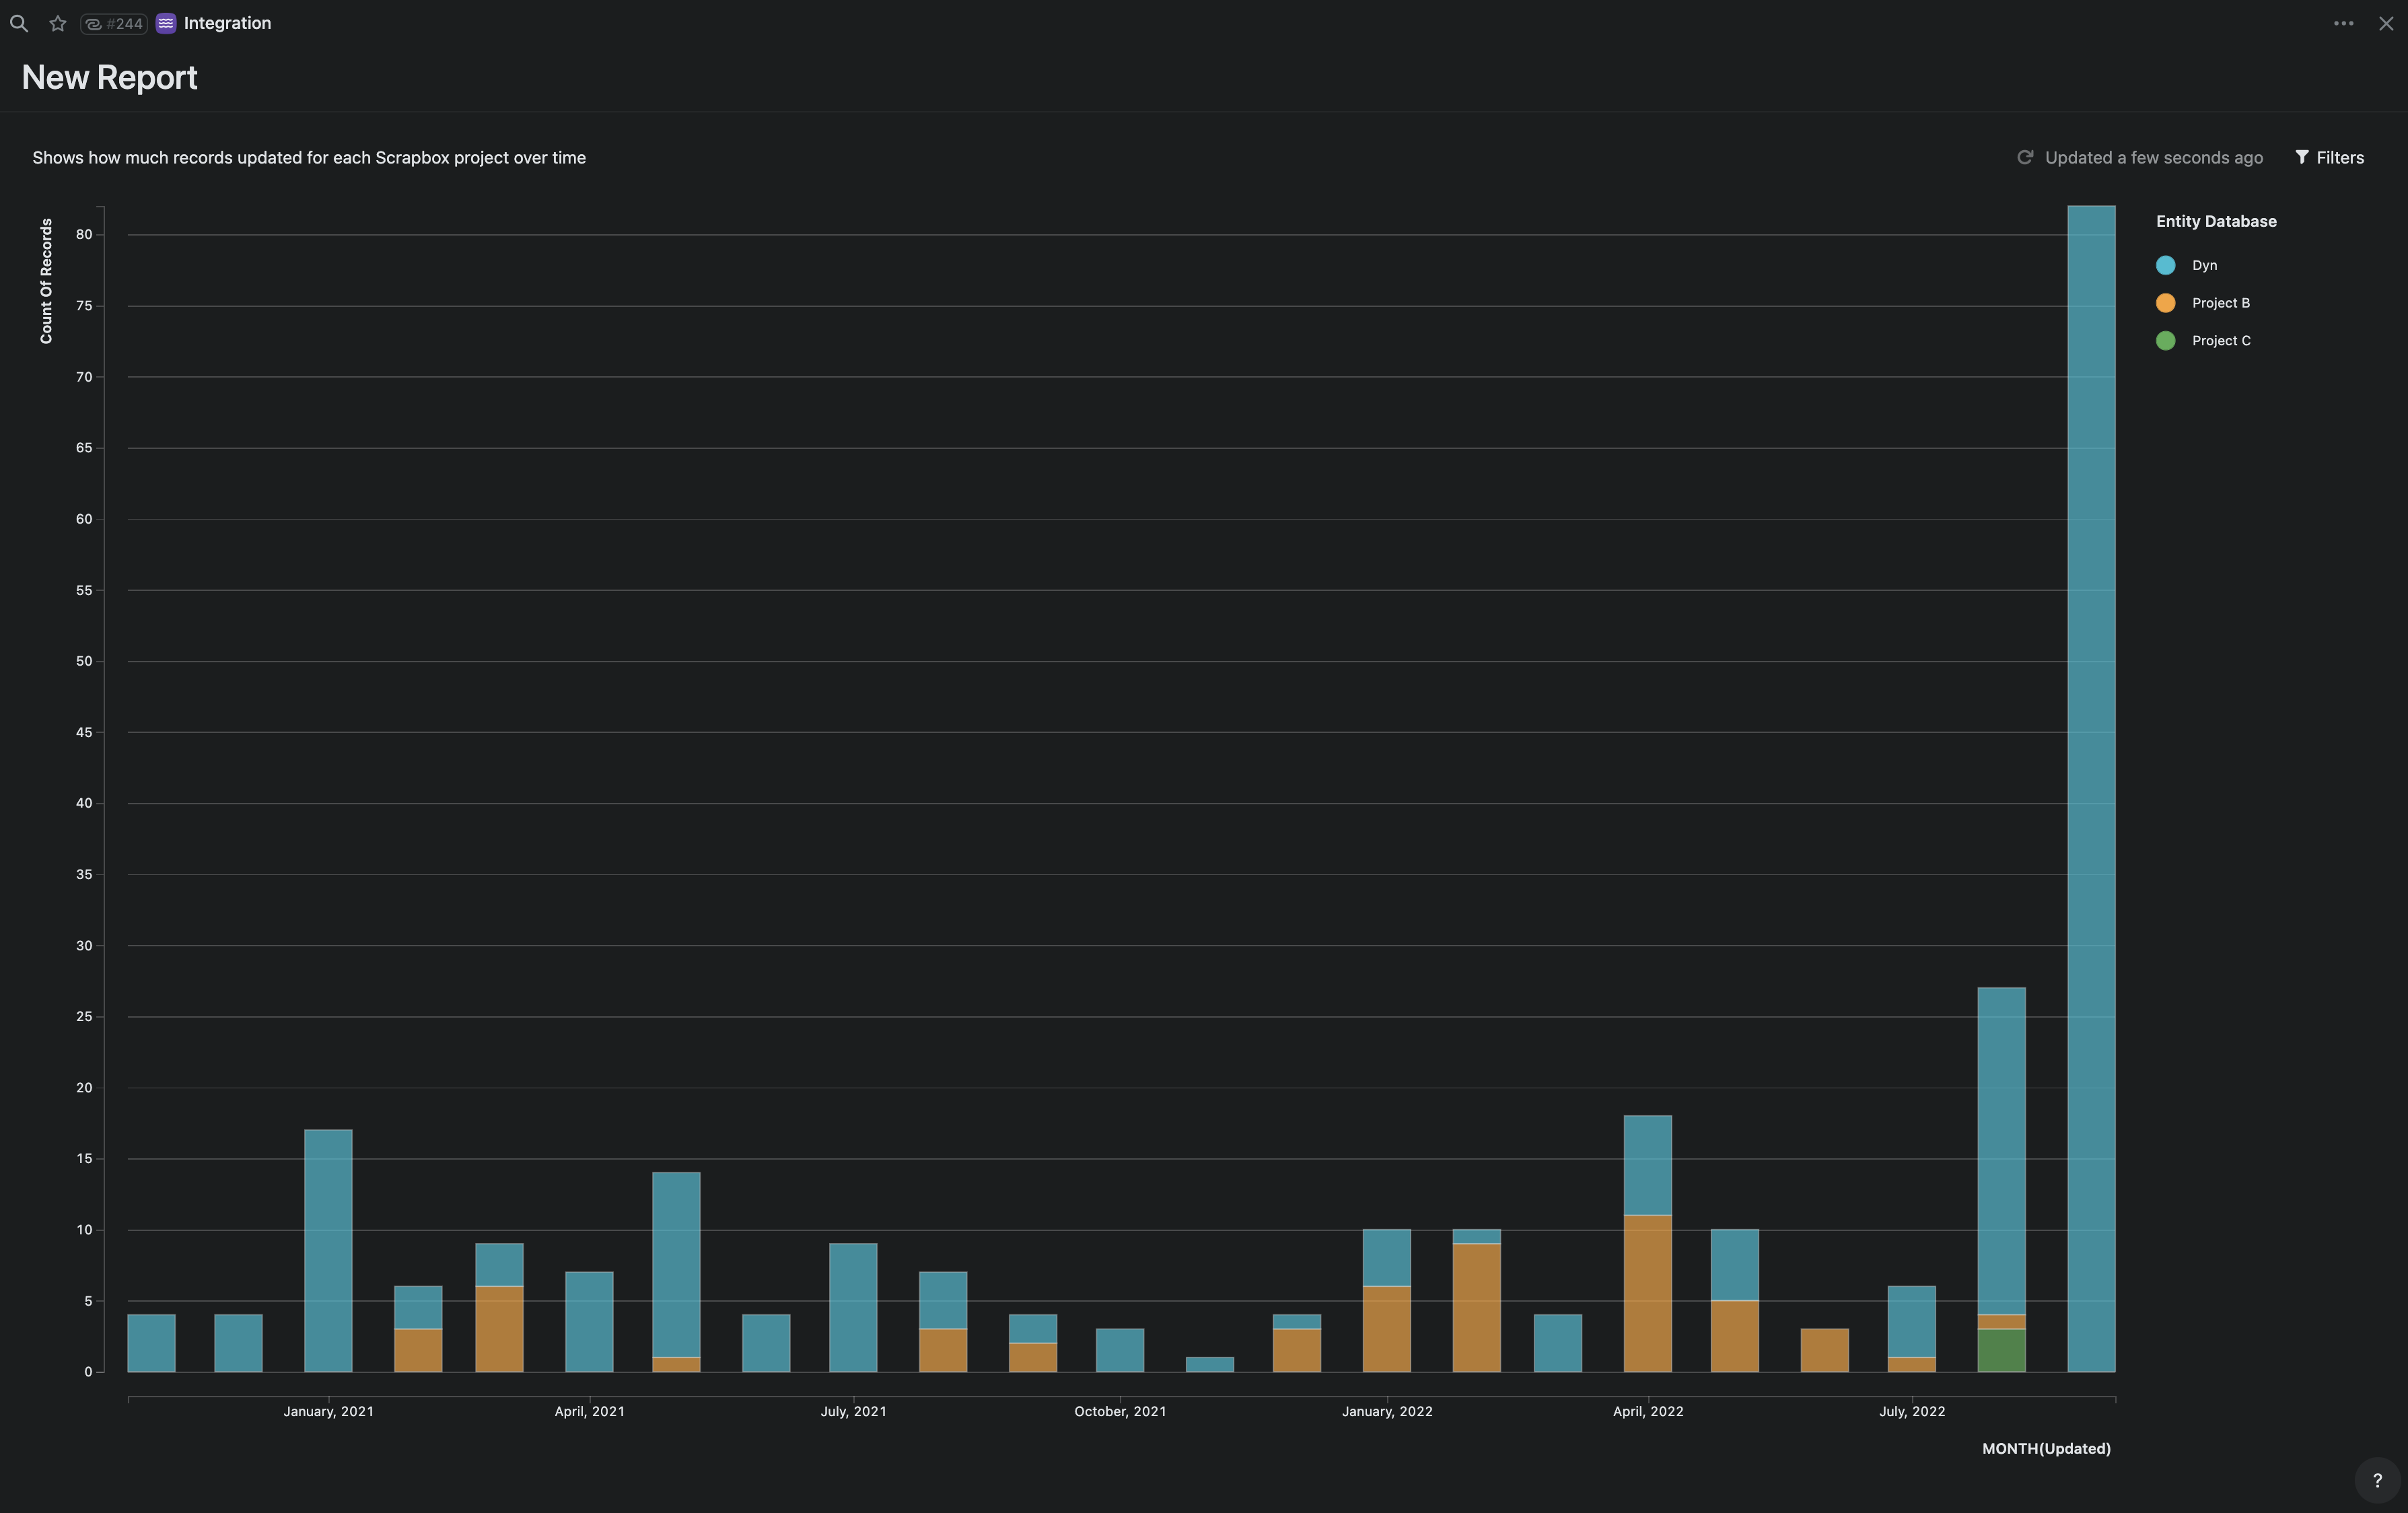This screenshot has height=1513, width=2408.
Task: Select the Dyn blue legend swatch
Action: coord(2165,265)
